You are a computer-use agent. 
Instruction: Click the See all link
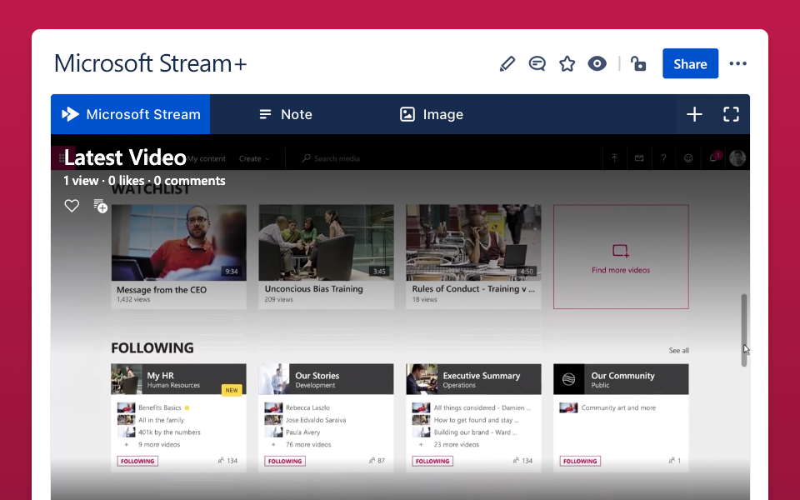click(x=678, y=351)
